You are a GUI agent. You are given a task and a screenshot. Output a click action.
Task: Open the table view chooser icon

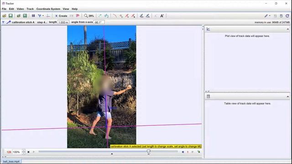click(x=208, y=96)
